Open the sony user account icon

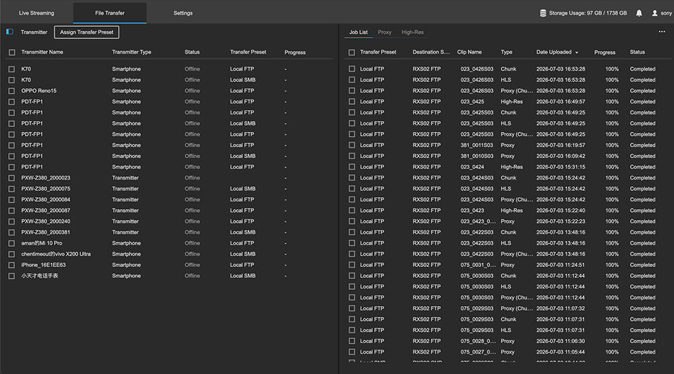(654, 13)
